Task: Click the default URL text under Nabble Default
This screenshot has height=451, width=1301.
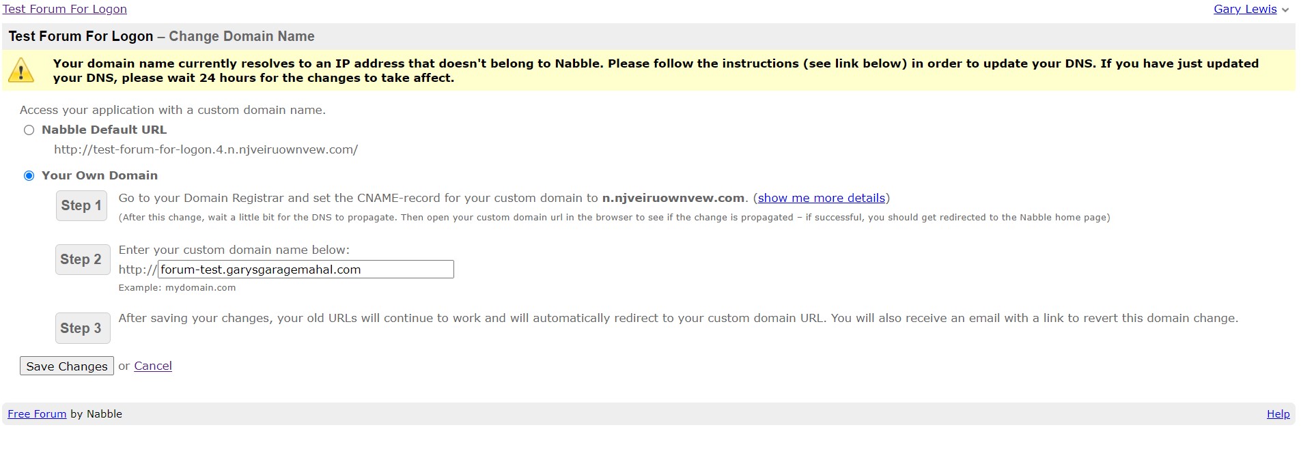Action: tap(206, 149)
